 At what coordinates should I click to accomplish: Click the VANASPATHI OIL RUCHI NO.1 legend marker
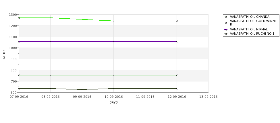226,34
